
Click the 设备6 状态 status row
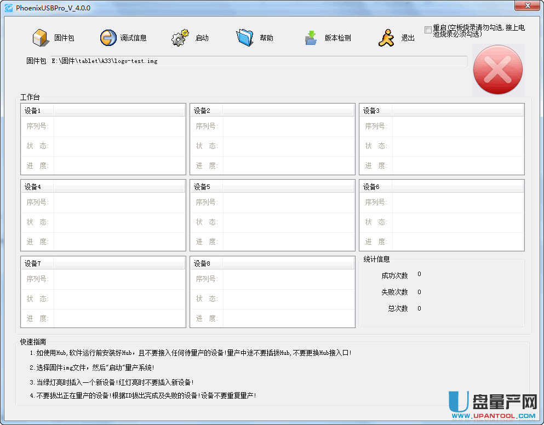point(457,222)
